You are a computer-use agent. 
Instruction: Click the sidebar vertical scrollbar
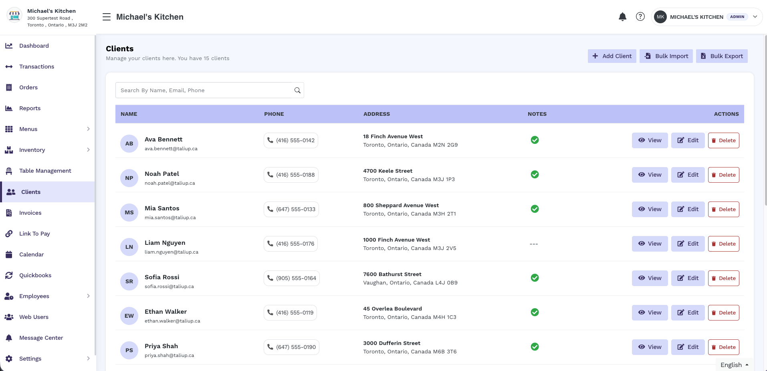point(95,195)
